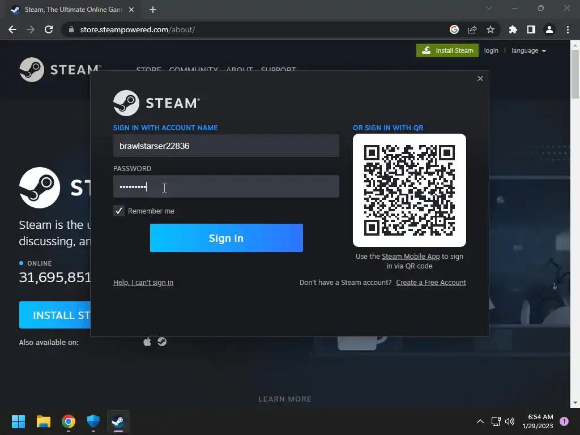580x435 pixels.
Task: Click the Chrome back arrow
Action: click(12, 29)
